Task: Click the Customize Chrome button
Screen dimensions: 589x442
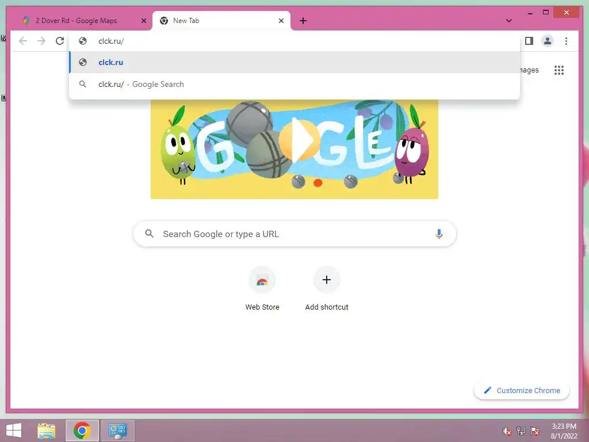Action: coord(522,391)
